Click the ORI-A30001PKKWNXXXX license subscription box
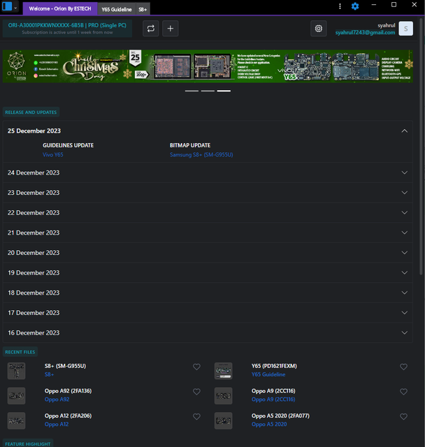Screen dimensions: 425x447 (67, 29)
